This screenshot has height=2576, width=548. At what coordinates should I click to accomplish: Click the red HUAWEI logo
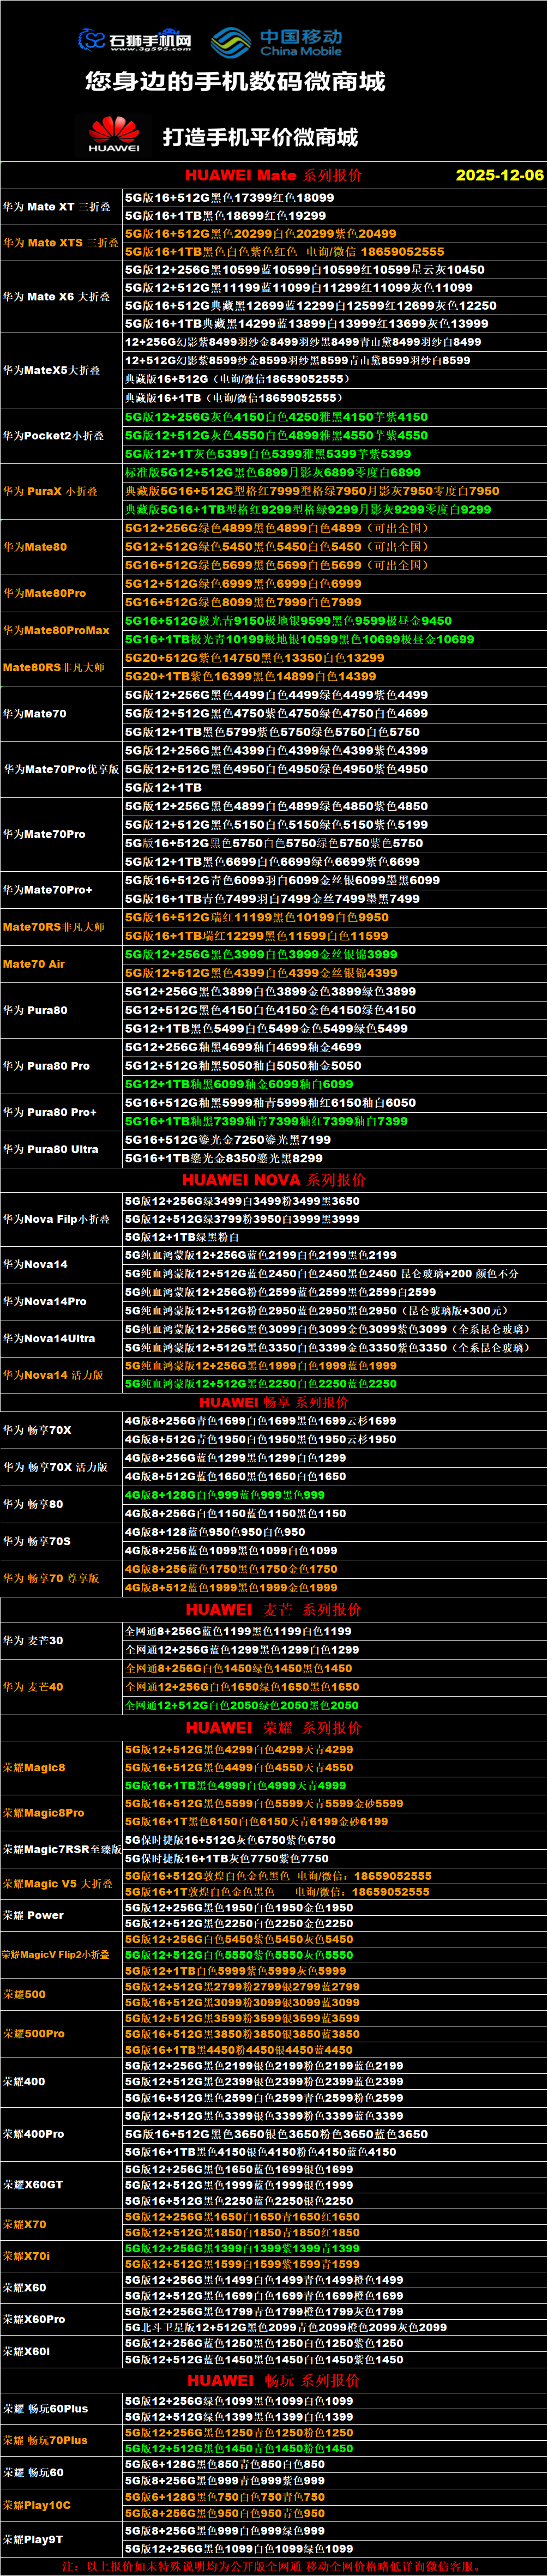point(113,135)
